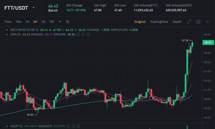Click 24h Low value 47.65
The image size is (215, 129).
point(118,10)
